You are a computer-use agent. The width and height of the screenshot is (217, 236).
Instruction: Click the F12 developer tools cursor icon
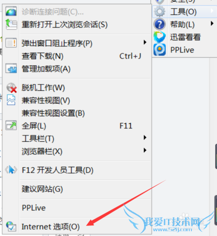[x=11, y=170]
